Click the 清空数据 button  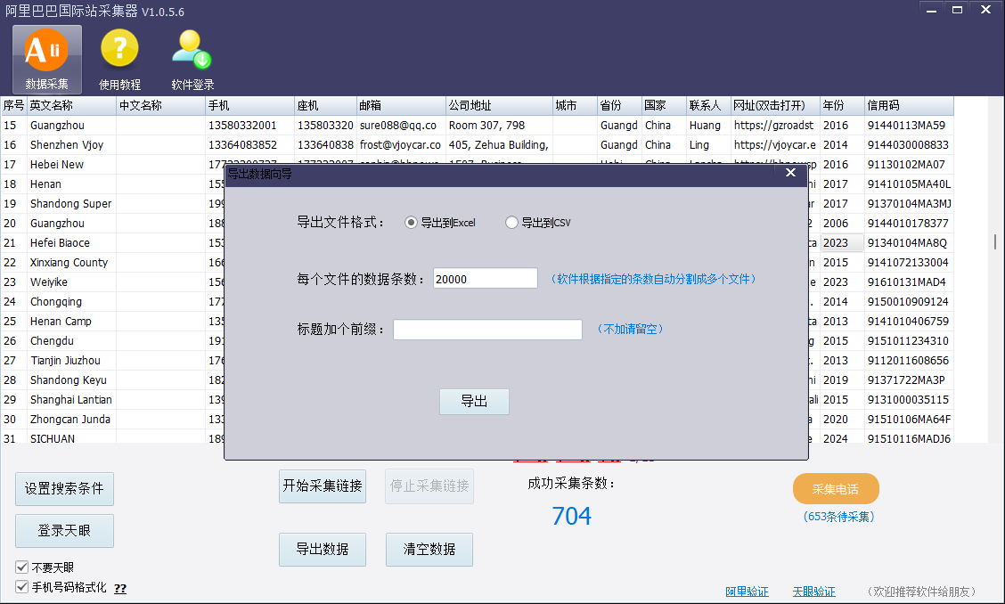pos(429,550)
